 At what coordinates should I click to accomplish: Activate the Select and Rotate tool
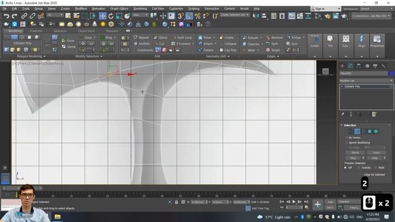[x=111, y=16]
